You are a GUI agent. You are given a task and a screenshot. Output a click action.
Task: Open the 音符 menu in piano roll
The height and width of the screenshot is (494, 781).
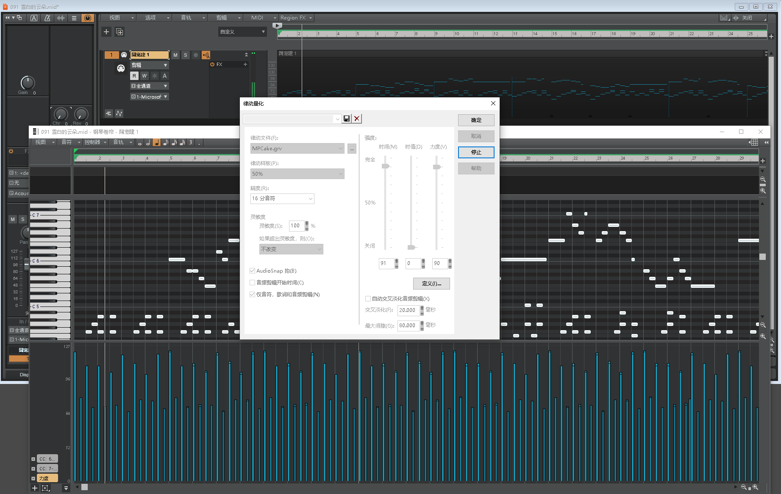coord(70,142)
